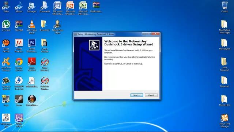The width and height of the screenshot is (234, 132).
Task: Open the WebPocket 3 shortcut
Action: click(x=6, y=121)
